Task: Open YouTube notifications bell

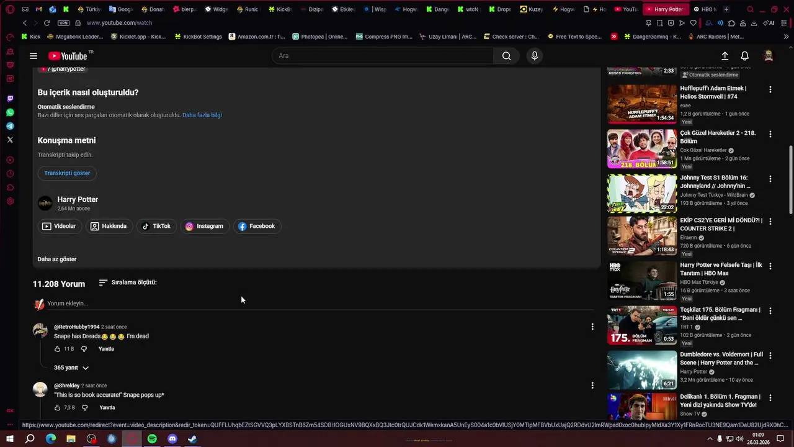Action: click(x=745, y=56)
